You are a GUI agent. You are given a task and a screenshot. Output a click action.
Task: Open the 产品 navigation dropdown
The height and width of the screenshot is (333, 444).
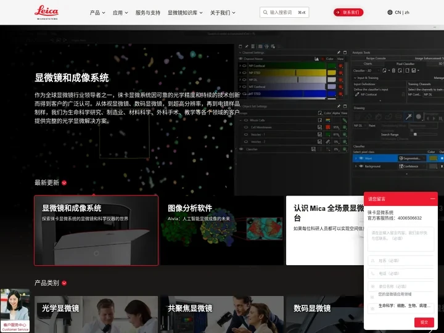[x=97, y=12]
